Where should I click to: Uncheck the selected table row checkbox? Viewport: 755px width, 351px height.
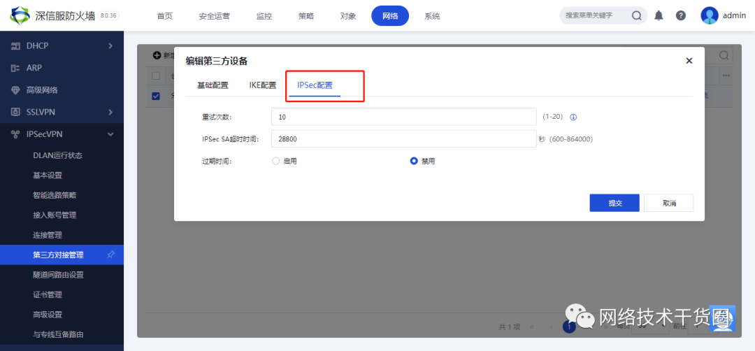click(156, 96)
